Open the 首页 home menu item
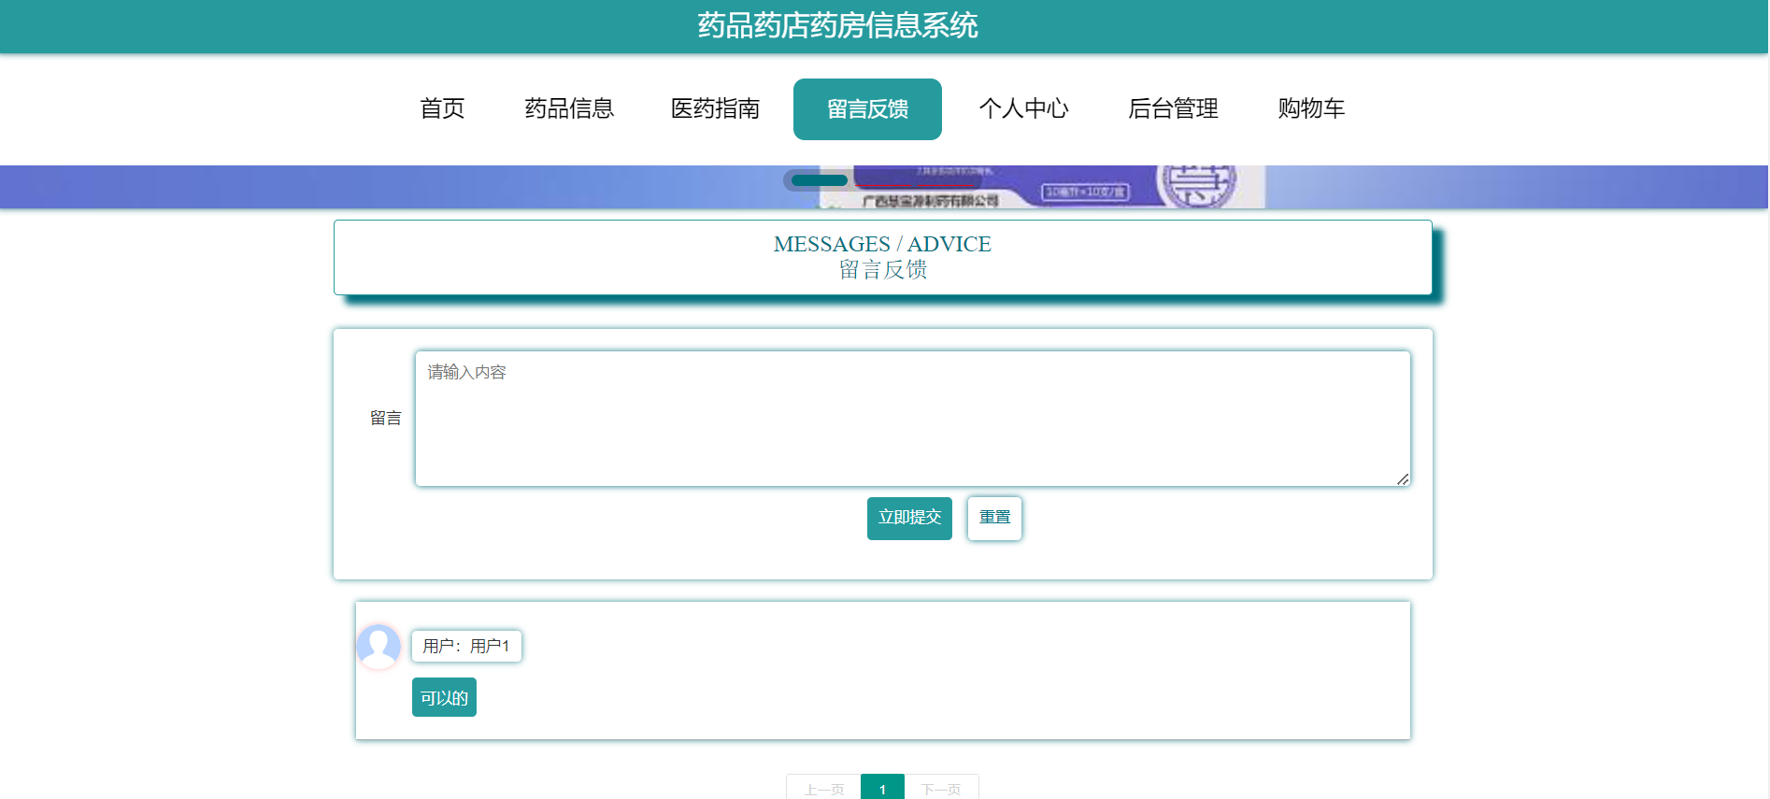The width and height of the screenshot is (1770, 799). pyautogui.click(x=442, y=108)
